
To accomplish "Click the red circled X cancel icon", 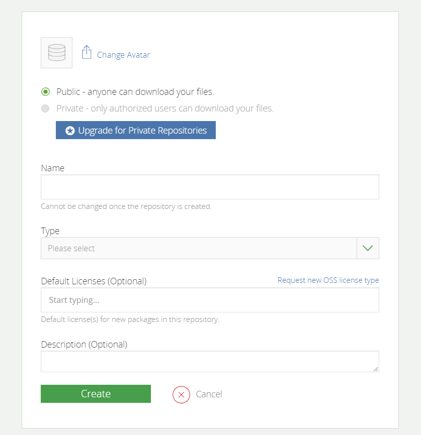I will (181, 394).
